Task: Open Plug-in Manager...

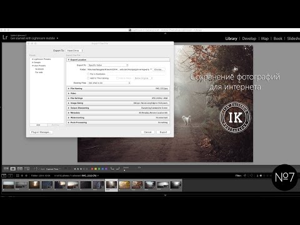Action: 41,132
